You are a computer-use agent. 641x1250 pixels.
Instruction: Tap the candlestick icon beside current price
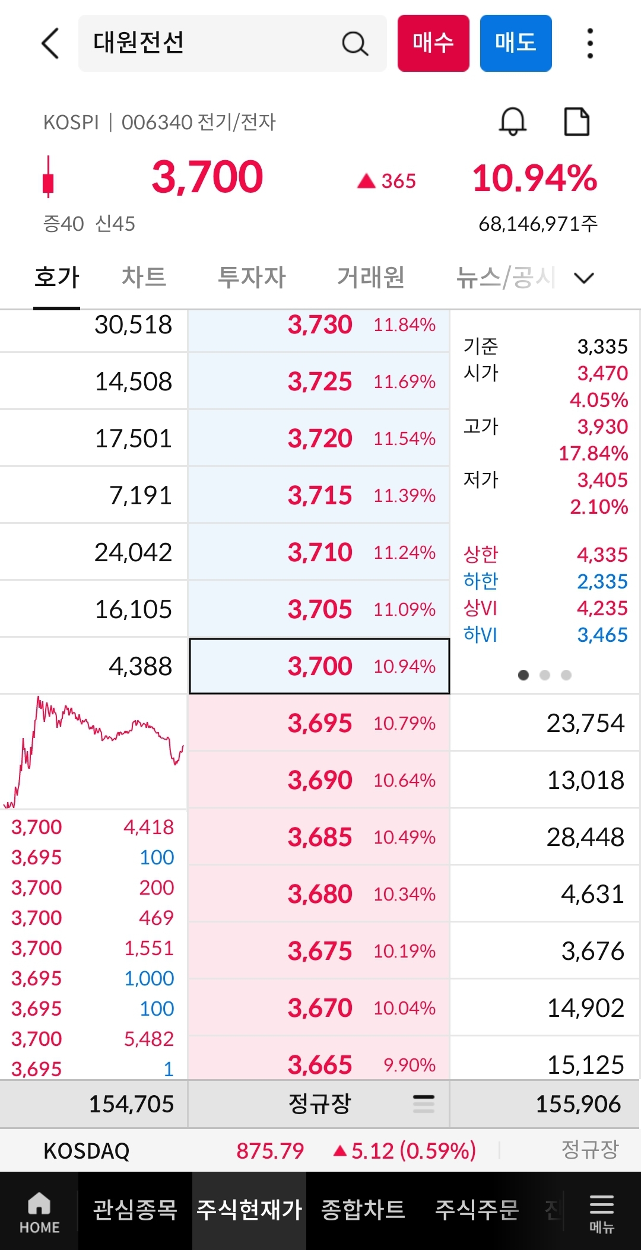coord(48,177)
